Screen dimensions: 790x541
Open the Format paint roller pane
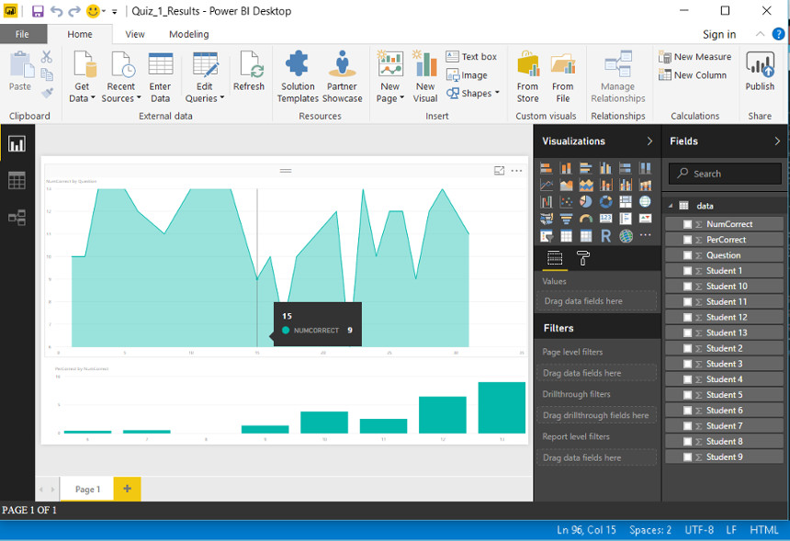583,258
